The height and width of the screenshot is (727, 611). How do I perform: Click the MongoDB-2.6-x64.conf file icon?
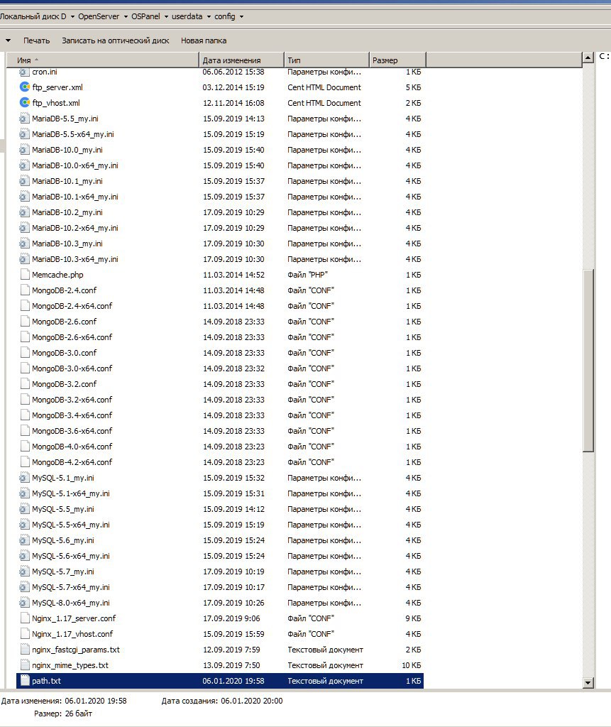click(25, 337)
